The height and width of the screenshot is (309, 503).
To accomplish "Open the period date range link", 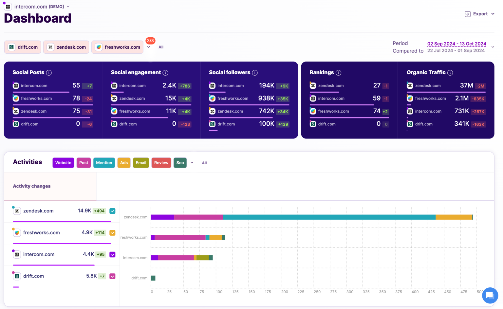I will [x=456, y=44].
